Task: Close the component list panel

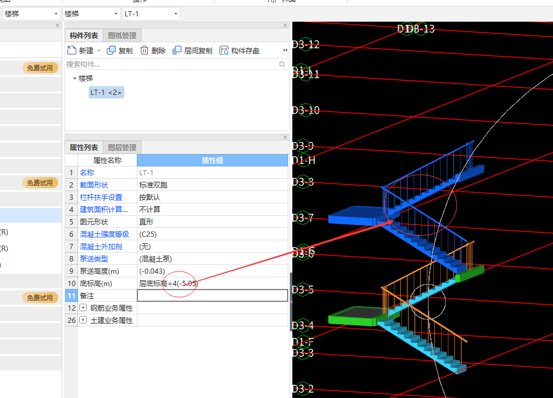Action: [285, 25]
